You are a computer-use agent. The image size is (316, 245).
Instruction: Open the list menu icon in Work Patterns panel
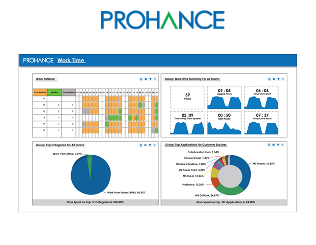[x=146, y=79]
